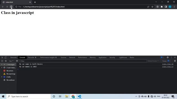Switch to the Memory tab

(x=93, y=57)
